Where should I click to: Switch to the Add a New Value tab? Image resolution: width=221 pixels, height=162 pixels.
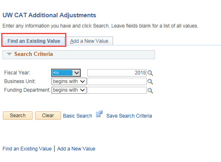[x=89, y=41]
